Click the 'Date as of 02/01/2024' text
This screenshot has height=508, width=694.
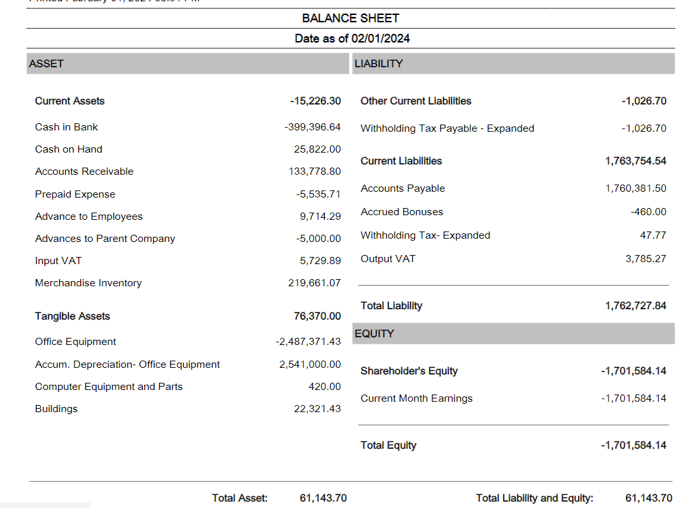352,38
